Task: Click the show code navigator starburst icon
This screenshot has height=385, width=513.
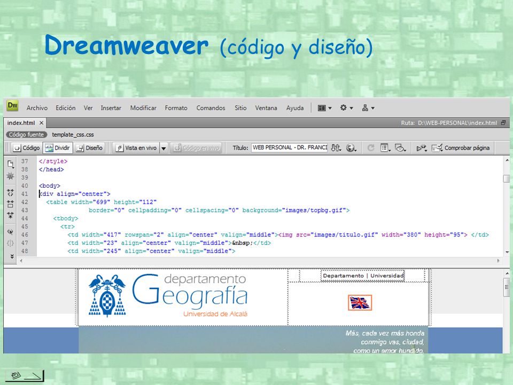Action: [11, 176]
